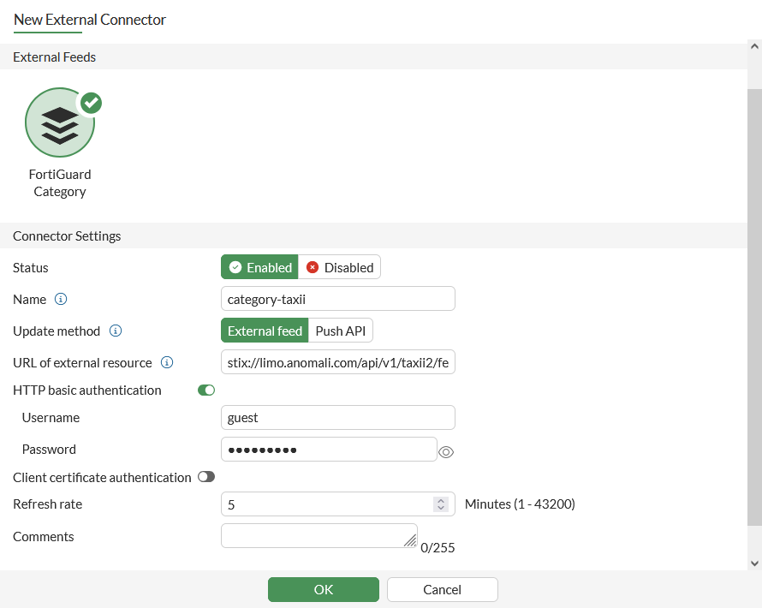
Task: Choose External feed update method
Action: pos(265,331)
